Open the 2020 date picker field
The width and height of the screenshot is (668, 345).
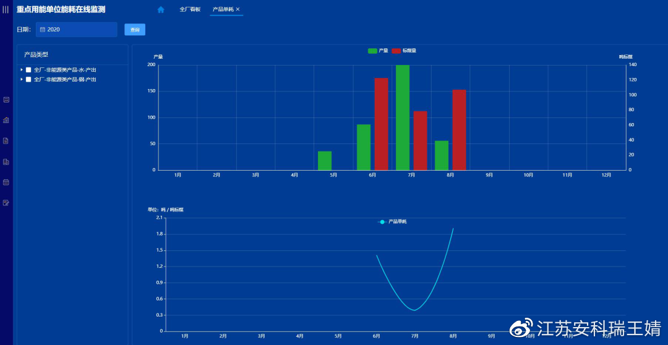[x=77, y=30]
